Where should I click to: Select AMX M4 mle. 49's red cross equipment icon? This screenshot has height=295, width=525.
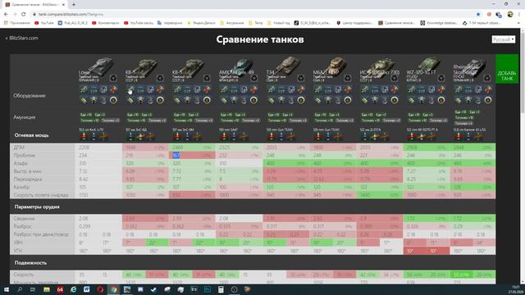point(254,89)
